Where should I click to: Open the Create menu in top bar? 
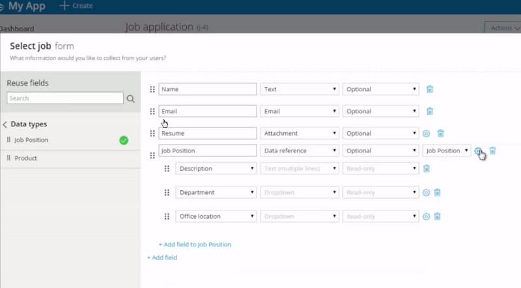coord(76,6)
